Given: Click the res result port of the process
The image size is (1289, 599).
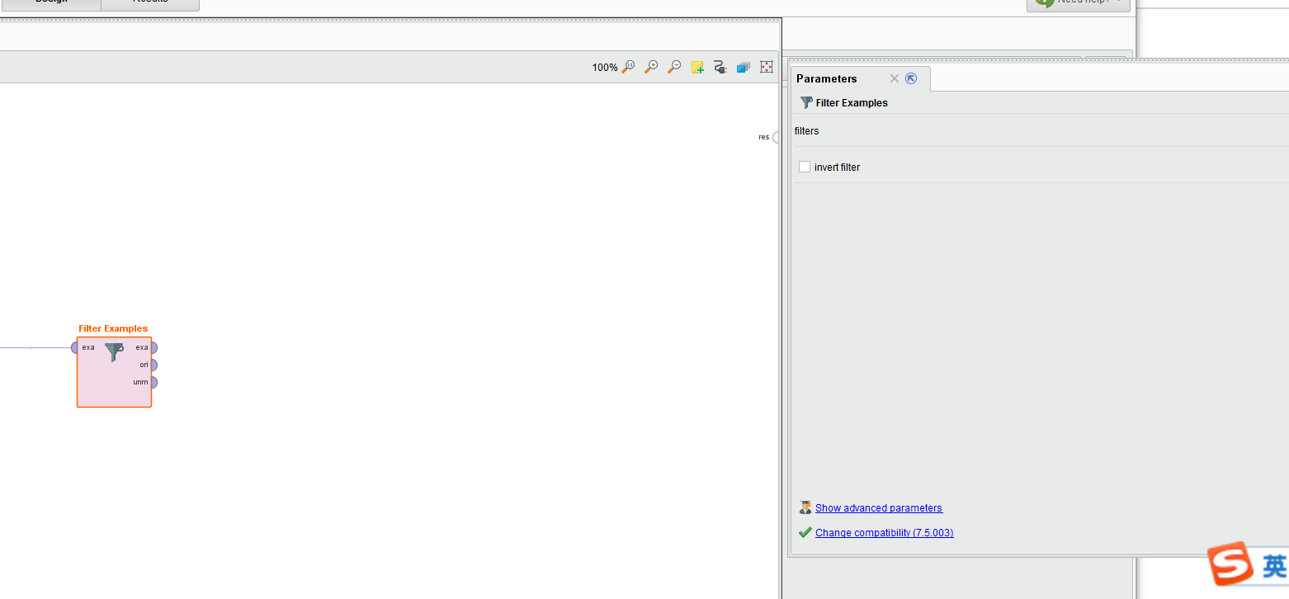Looking at the screenshot, I should 776,137.
